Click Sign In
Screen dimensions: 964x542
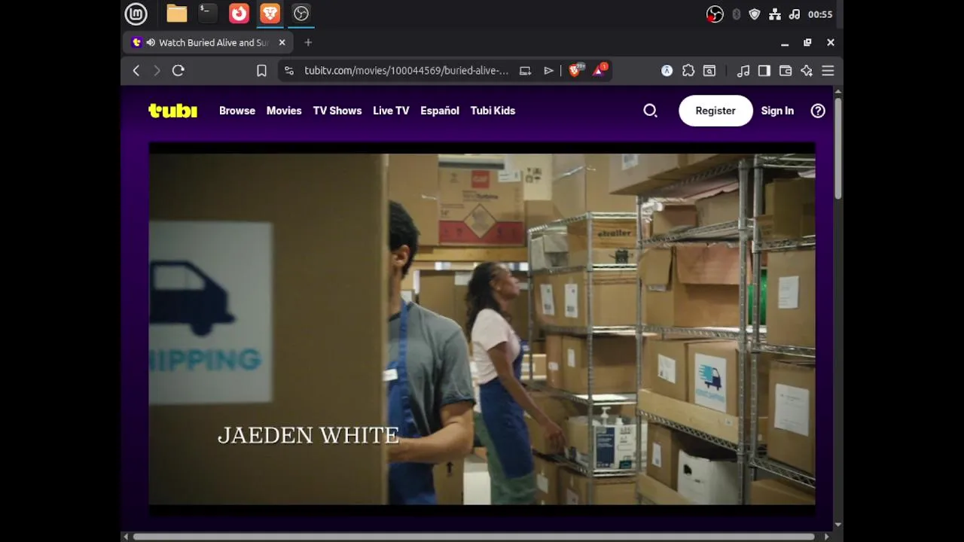(x=777, y=111)
